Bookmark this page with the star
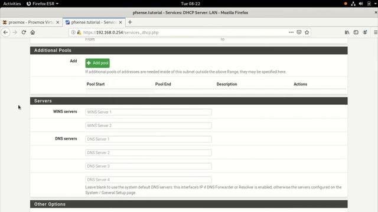 (x=307, y=32)
